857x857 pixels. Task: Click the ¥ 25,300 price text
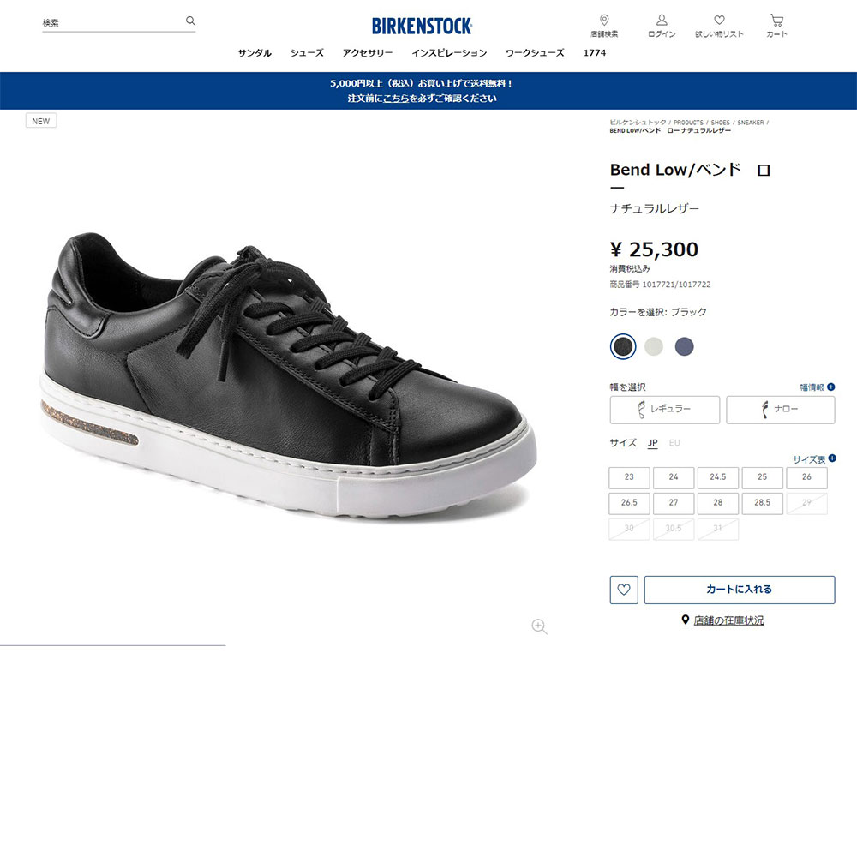click(654, 249)
